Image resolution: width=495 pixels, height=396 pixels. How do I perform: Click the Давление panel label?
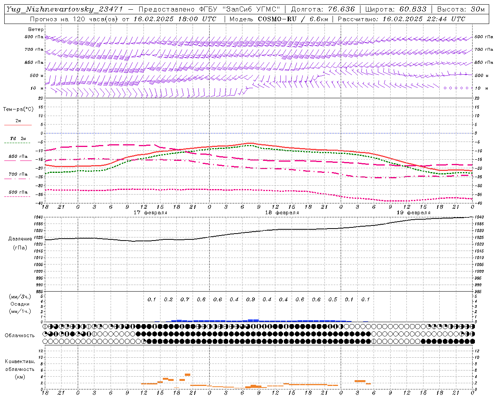20,239
